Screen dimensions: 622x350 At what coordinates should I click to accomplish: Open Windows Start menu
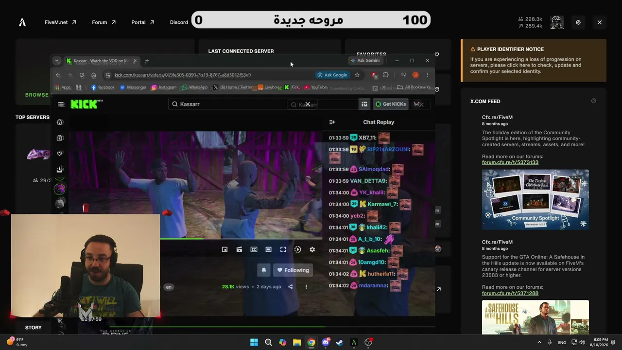254,342
